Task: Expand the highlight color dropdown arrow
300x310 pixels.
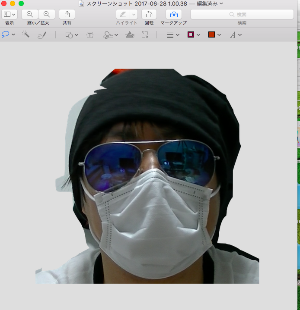Action: coord(134,14)
